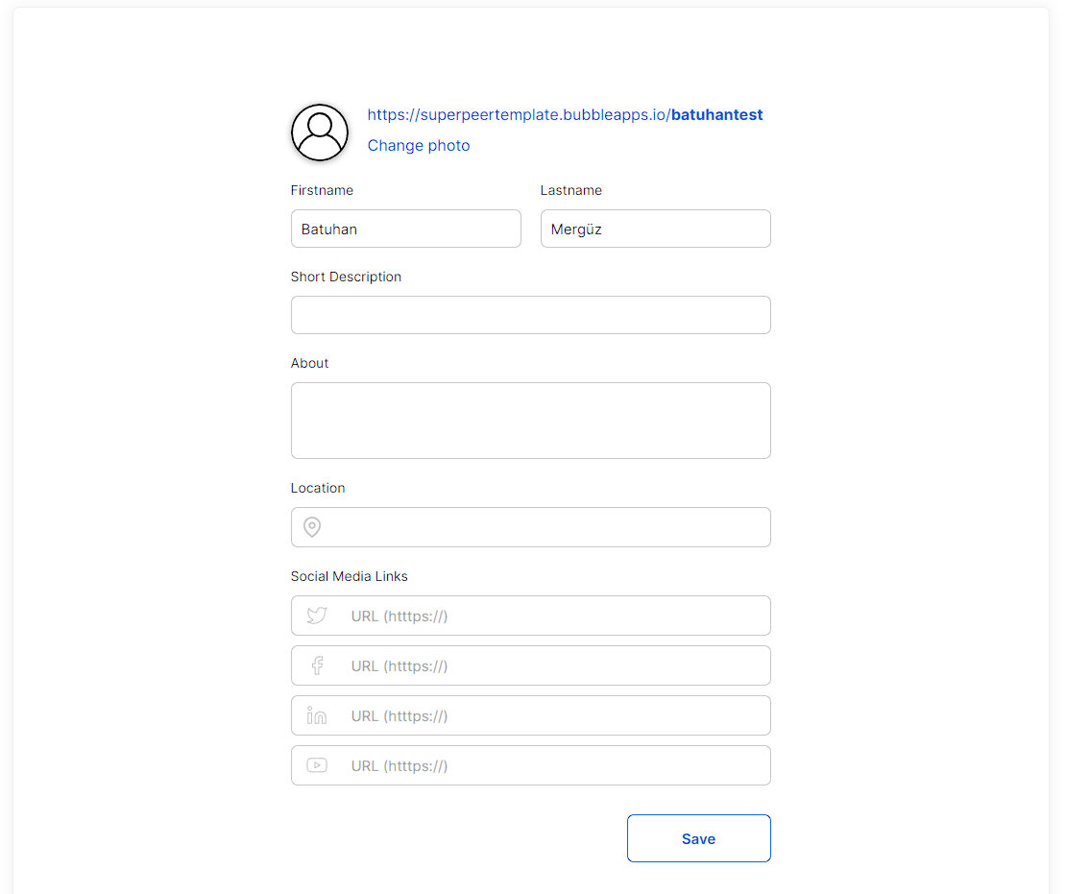Click into the Short Description field

click(x=531, y=315)
